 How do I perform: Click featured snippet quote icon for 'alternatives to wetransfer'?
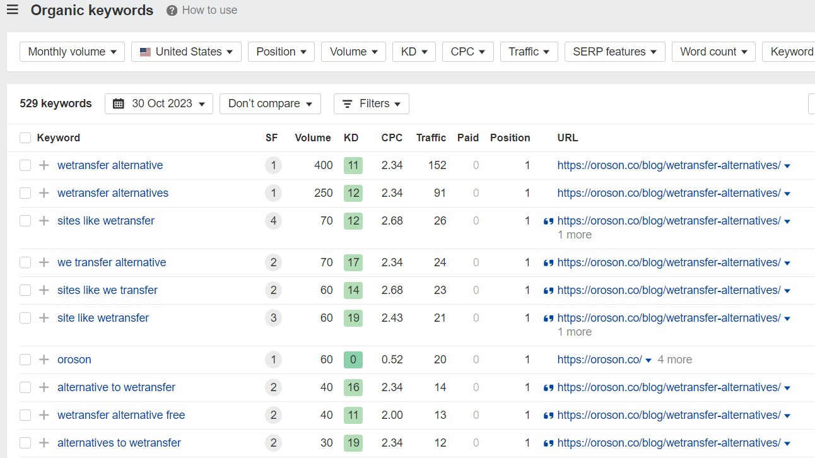click(x=548, y=443)
